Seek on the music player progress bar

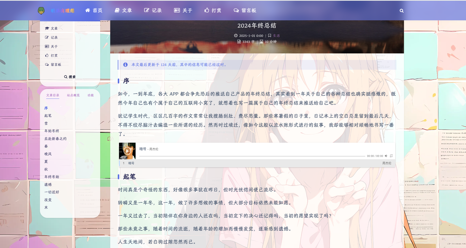pos(252,156)
